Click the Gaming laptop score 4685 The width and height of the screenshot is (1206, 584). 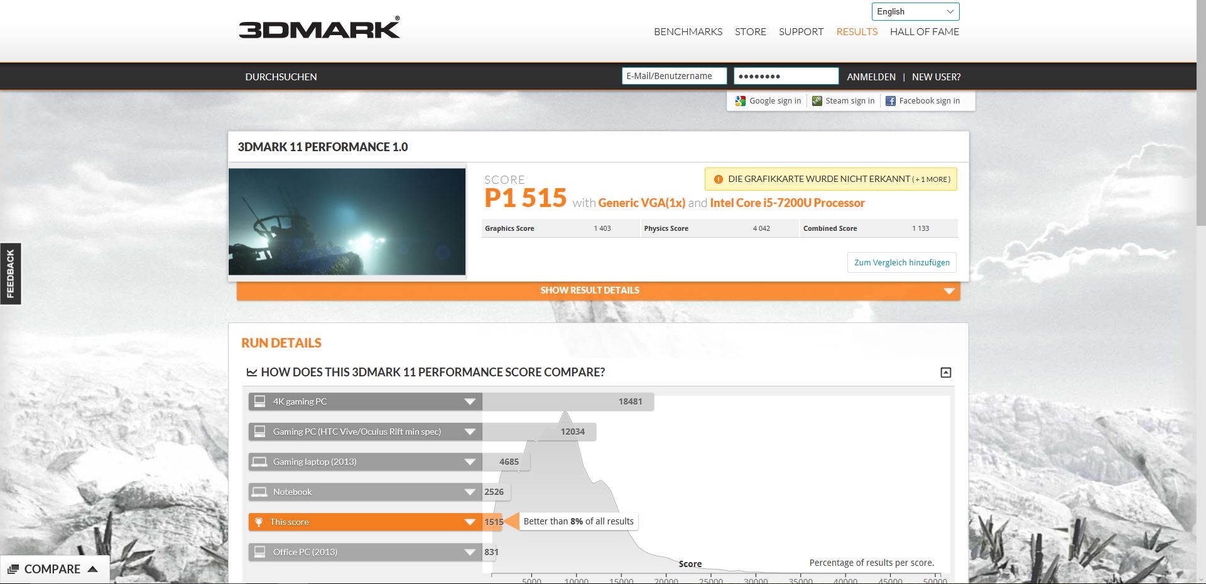[x=509, y=462]
